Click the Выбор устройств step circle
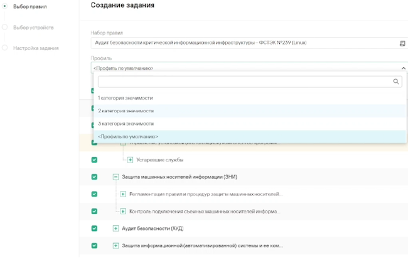This screenshot has height=258, width=408. click(x=5, y=27)
